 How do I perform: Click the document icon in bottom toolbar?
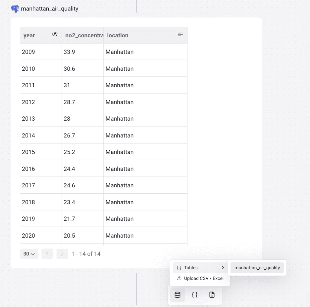(x=212, y=295)
